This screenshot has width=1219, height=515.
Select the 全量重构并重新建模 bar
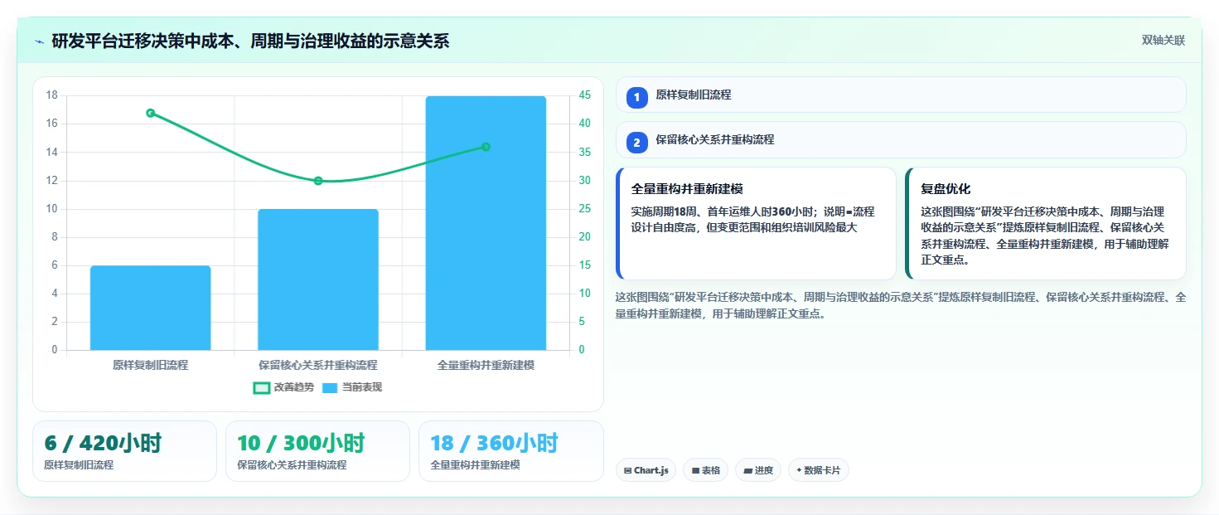click(x=486, y=223)
